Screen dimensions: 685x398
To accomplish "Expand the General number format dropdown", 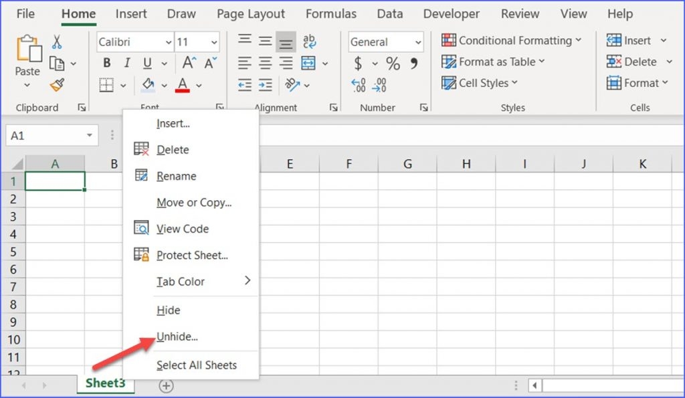I will 417,42.
